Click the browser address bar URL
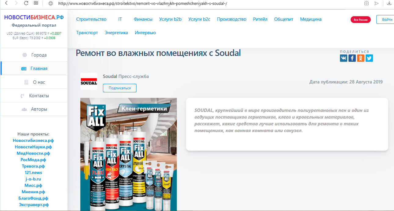The height and width of the screenshot is (211, 394). [x=142, y=3]
